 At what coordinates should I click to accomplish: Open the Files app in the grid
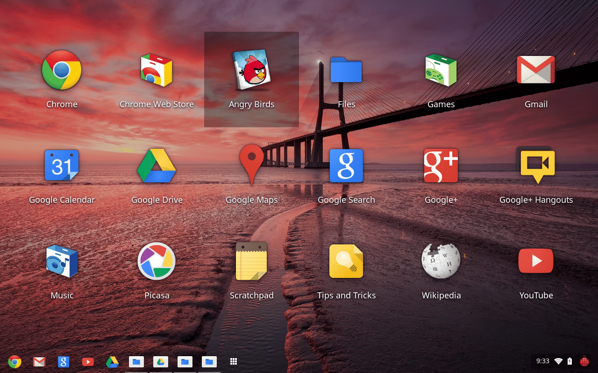pos(346,70)
